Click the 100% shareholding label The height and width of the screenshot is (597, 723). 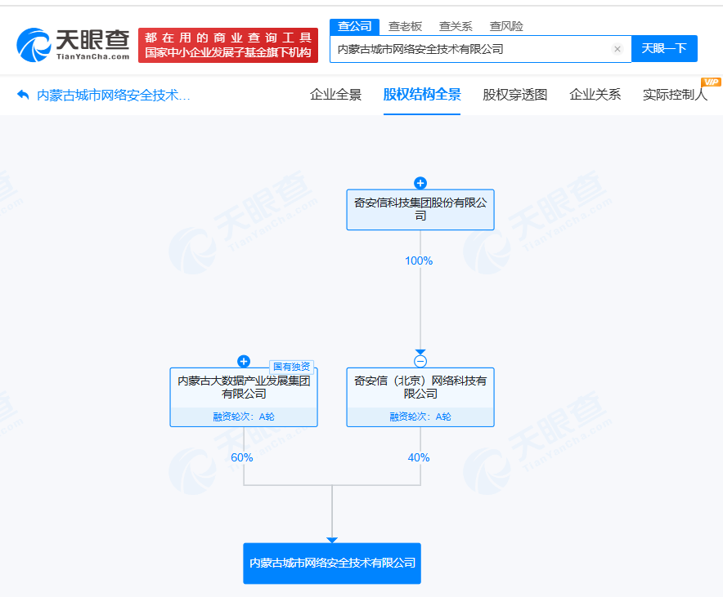[420, 261]
